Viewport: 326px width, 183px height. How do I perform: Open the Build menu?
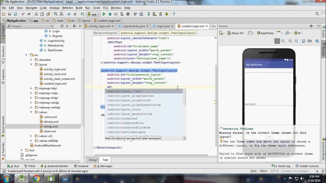pos(79,8)
